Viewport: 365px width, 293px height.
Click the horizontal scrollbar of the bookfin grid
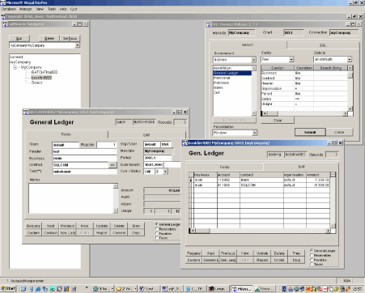[x=261, y=231]
